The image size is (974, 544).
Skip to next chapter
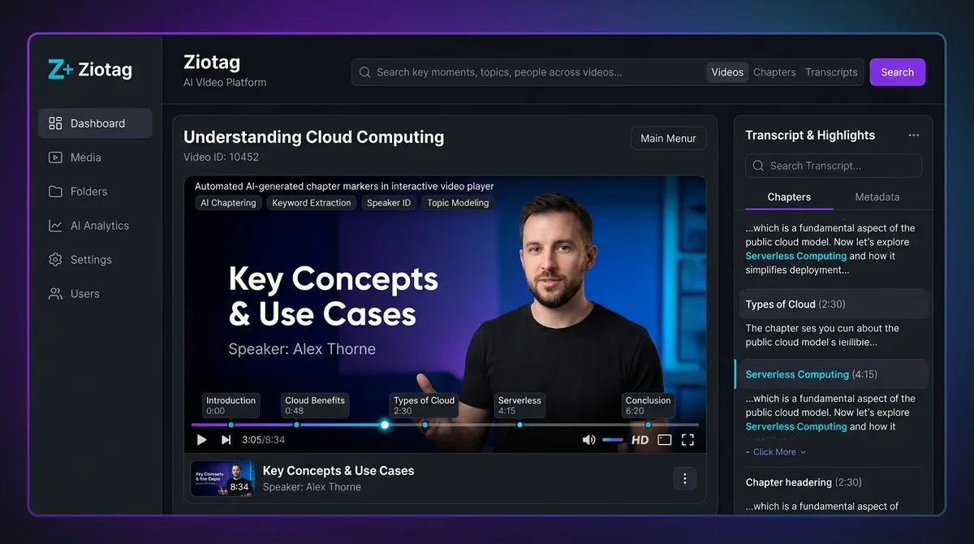[x=226, y=440]
